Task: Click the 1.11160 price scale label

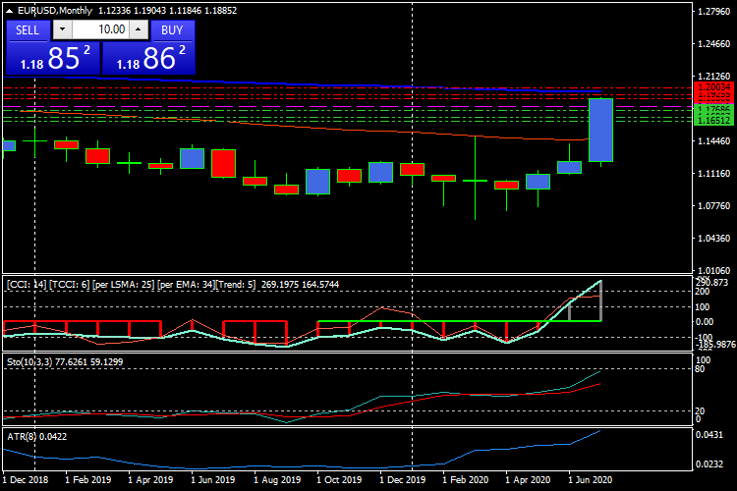Action: pos(714,174)
